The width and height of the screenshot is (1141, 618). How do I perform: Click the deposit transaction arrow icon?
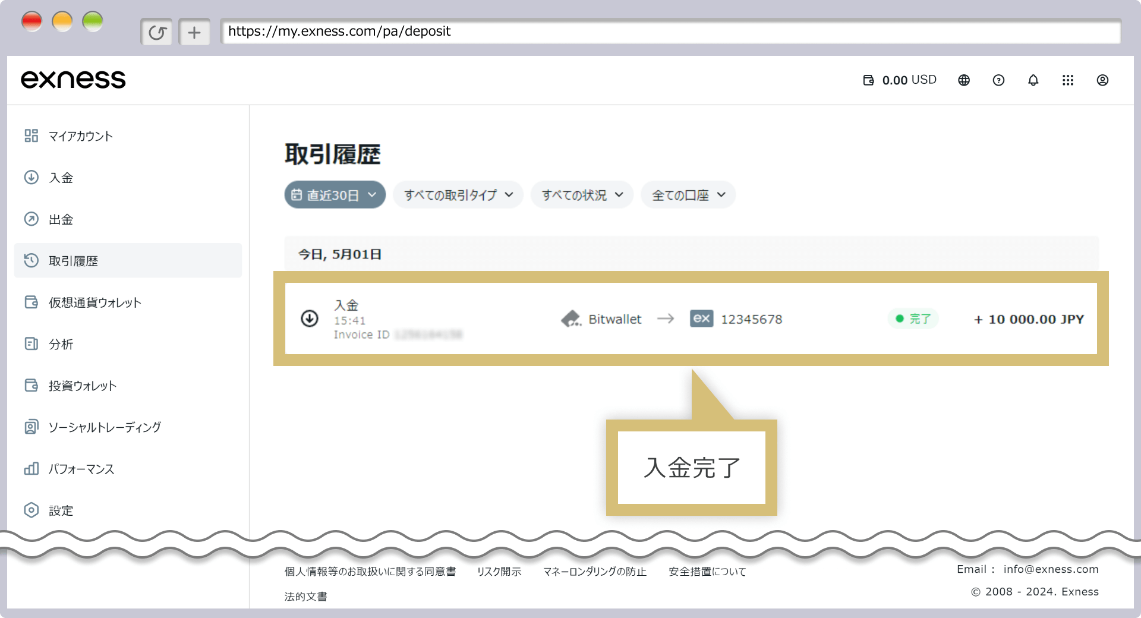click(309, 319)
